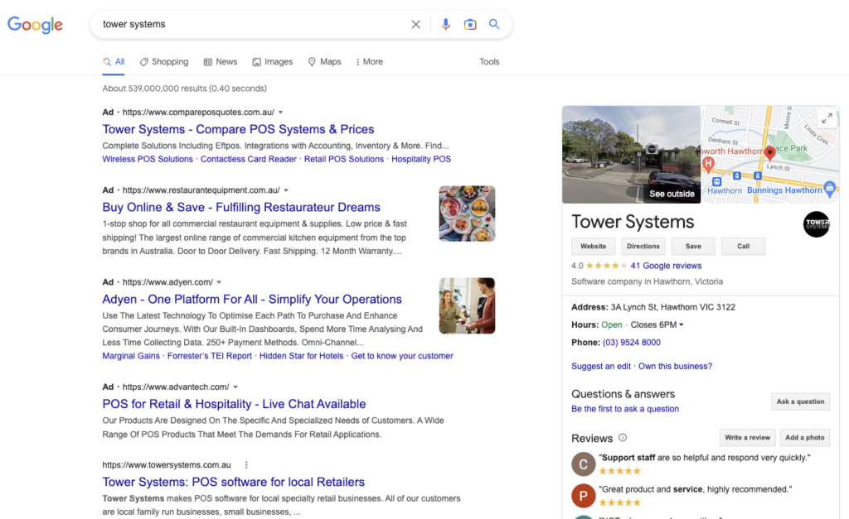Expand ad info for adyen.com
This screenshot has height=519, width=849.
point(219,282)
